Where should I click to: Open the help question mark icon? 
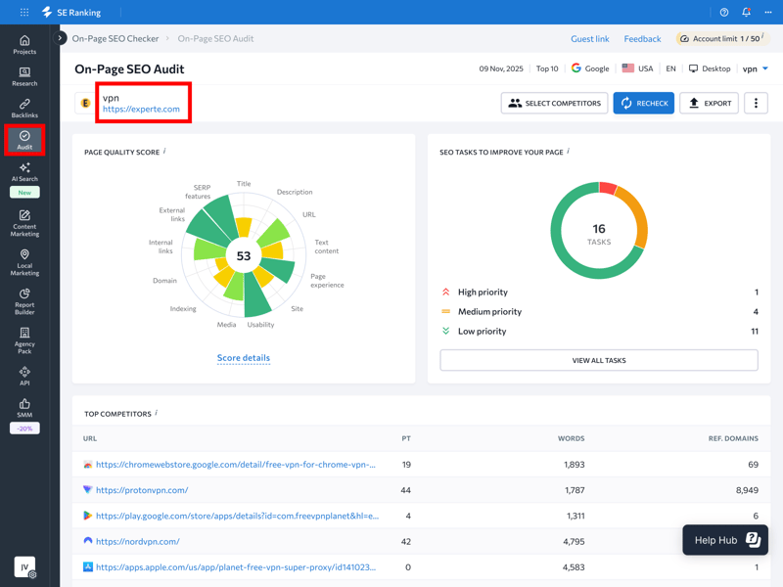724,13
